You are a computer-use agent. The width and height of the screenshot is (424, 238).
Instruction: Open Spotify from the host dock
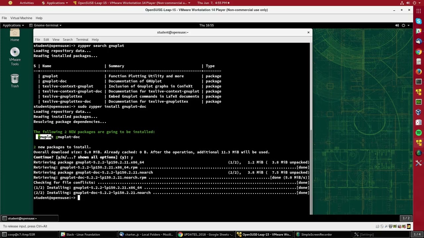[x=419, y=133]
